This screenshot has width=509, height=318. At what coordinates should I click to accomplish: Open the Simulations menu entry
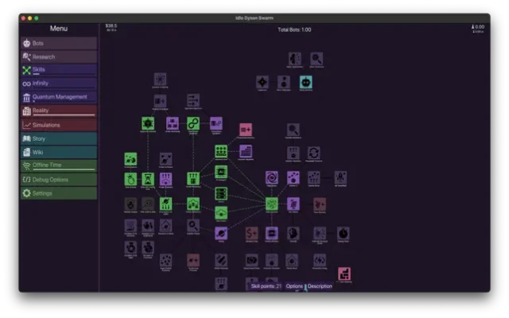click(59, 125)
